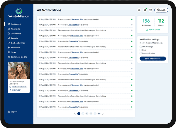Jump to page 99
This screenshot has width=176, height=128.
pyautogui.click(x=99, y=114)
